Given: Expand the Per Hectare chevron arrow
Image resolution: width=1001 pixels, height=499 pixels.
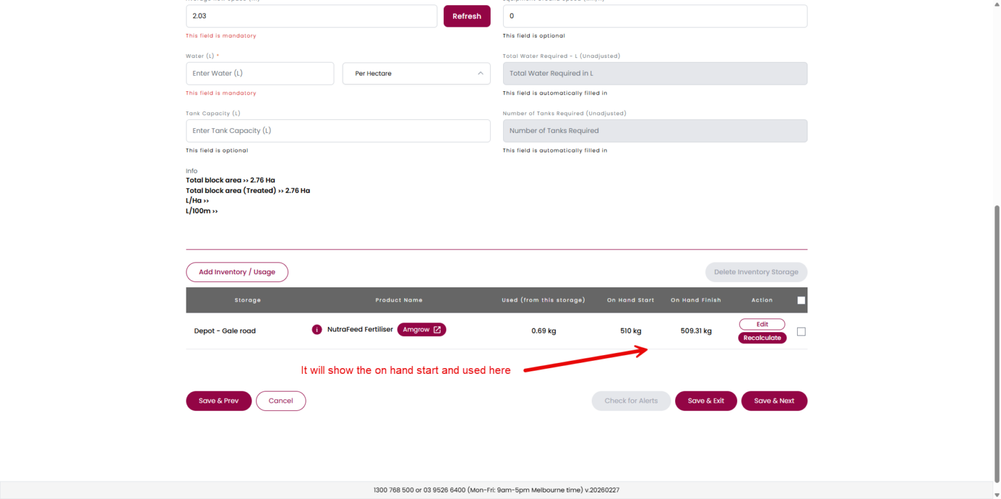Looking at the screenshot, I should pyautogui.click(x=480, y=74).
